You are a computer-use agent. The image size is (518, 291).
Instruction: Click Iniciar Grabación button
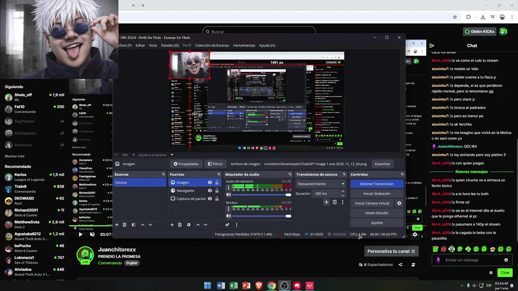pos(377,194)
